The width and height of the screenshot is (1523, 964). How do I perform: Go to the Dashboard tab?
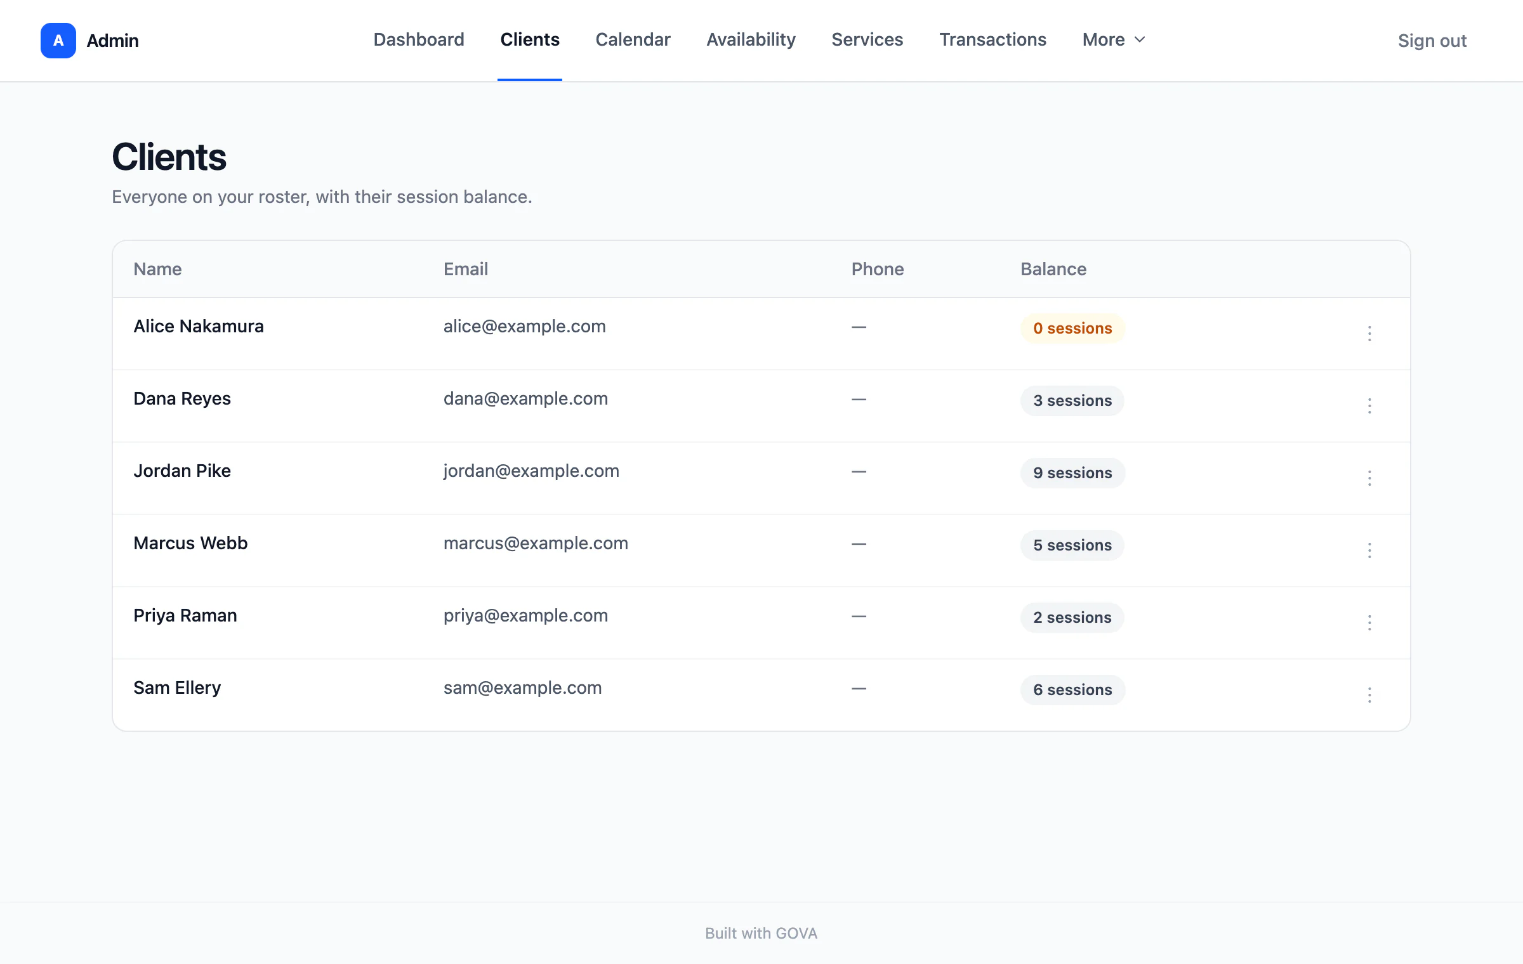(419, 39)
